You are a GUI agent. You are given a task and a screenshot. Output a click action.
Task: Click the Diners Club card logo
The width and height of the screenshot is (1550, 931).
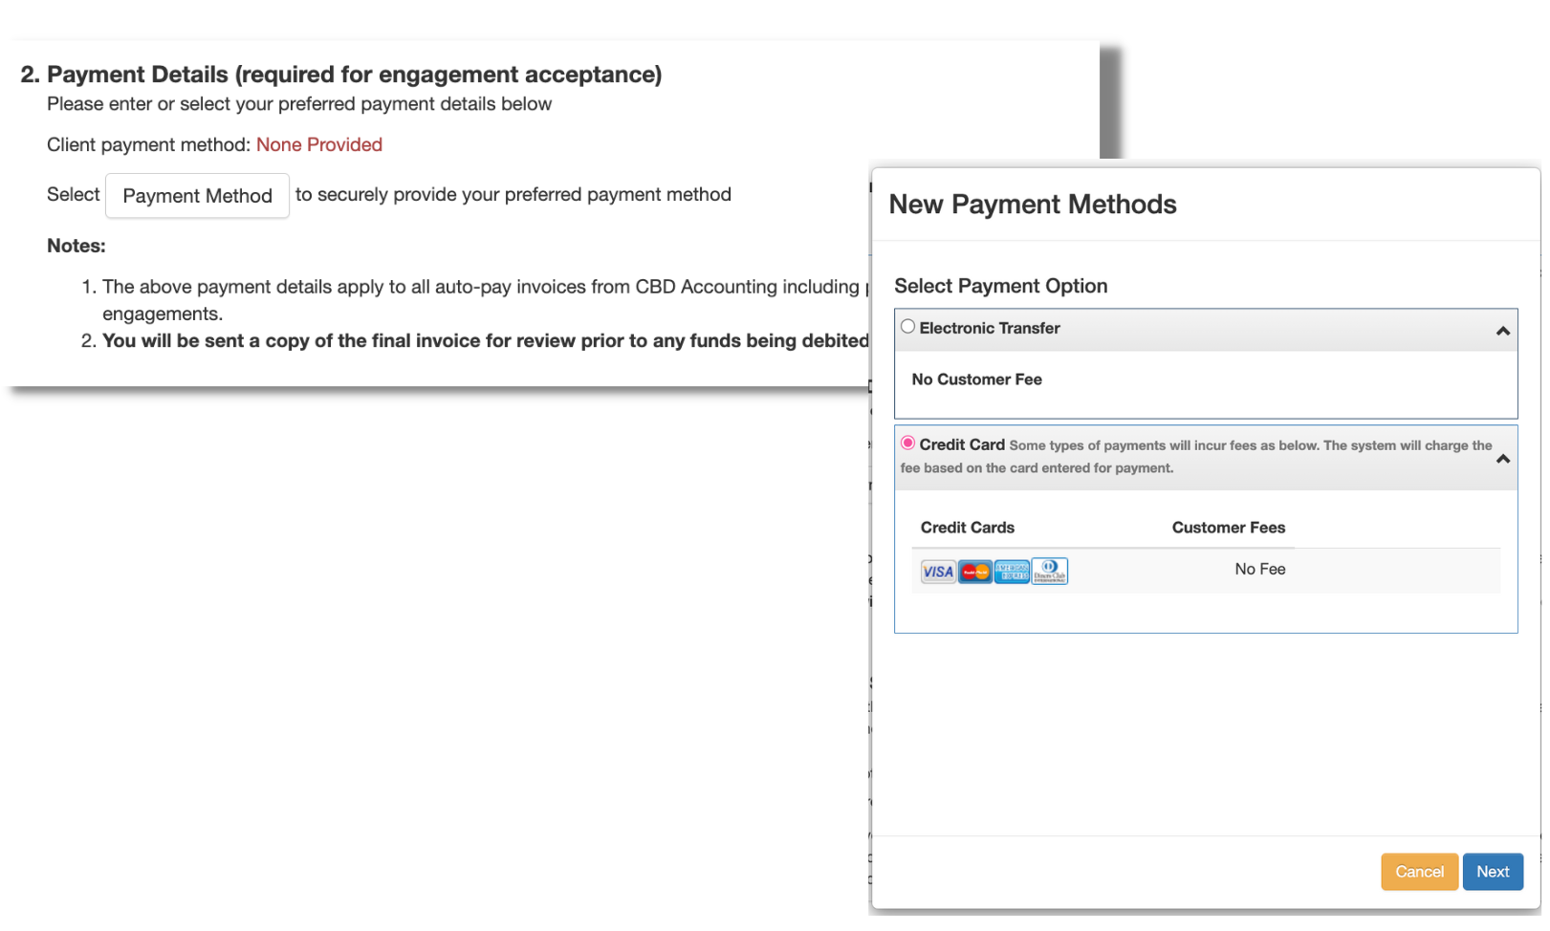(x=1049, y=572)
